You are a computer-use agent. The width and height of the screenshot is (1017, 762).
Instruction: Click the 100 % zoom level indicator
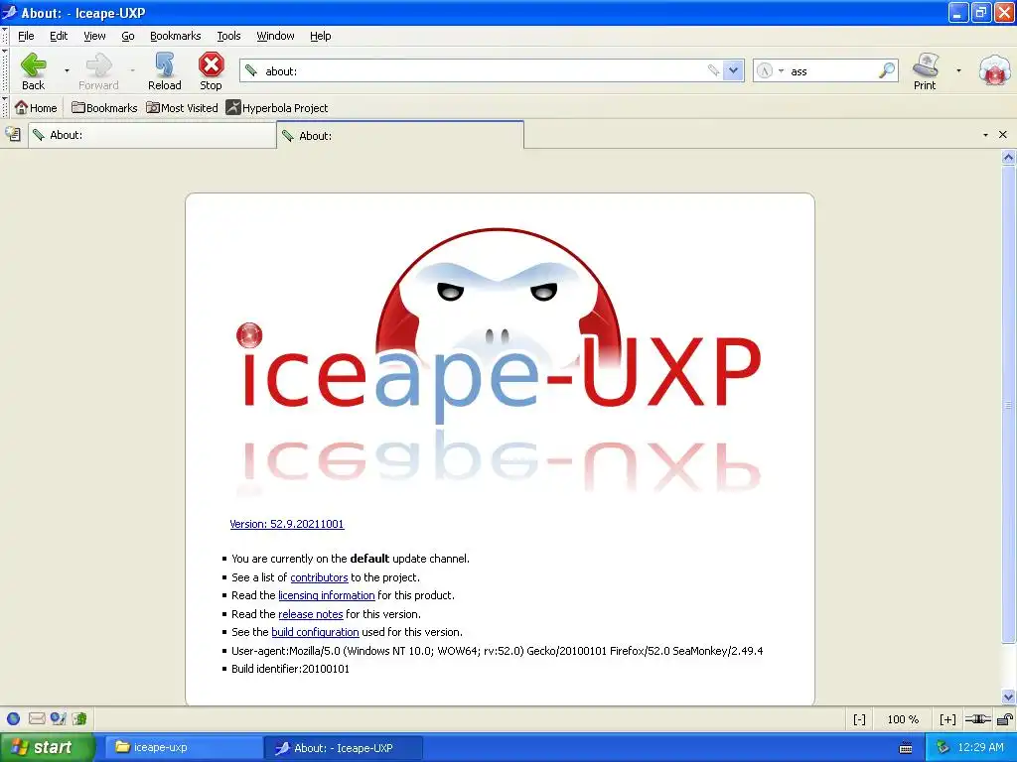pyautogui.click(x=903, y=719)
